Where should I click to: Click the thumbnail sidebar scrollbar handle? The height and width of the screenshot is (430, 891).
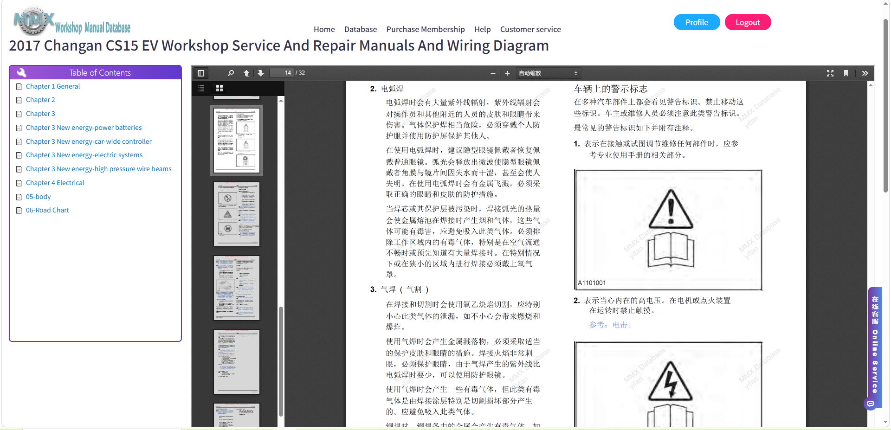pyautogui.click(x=281, y=362)
